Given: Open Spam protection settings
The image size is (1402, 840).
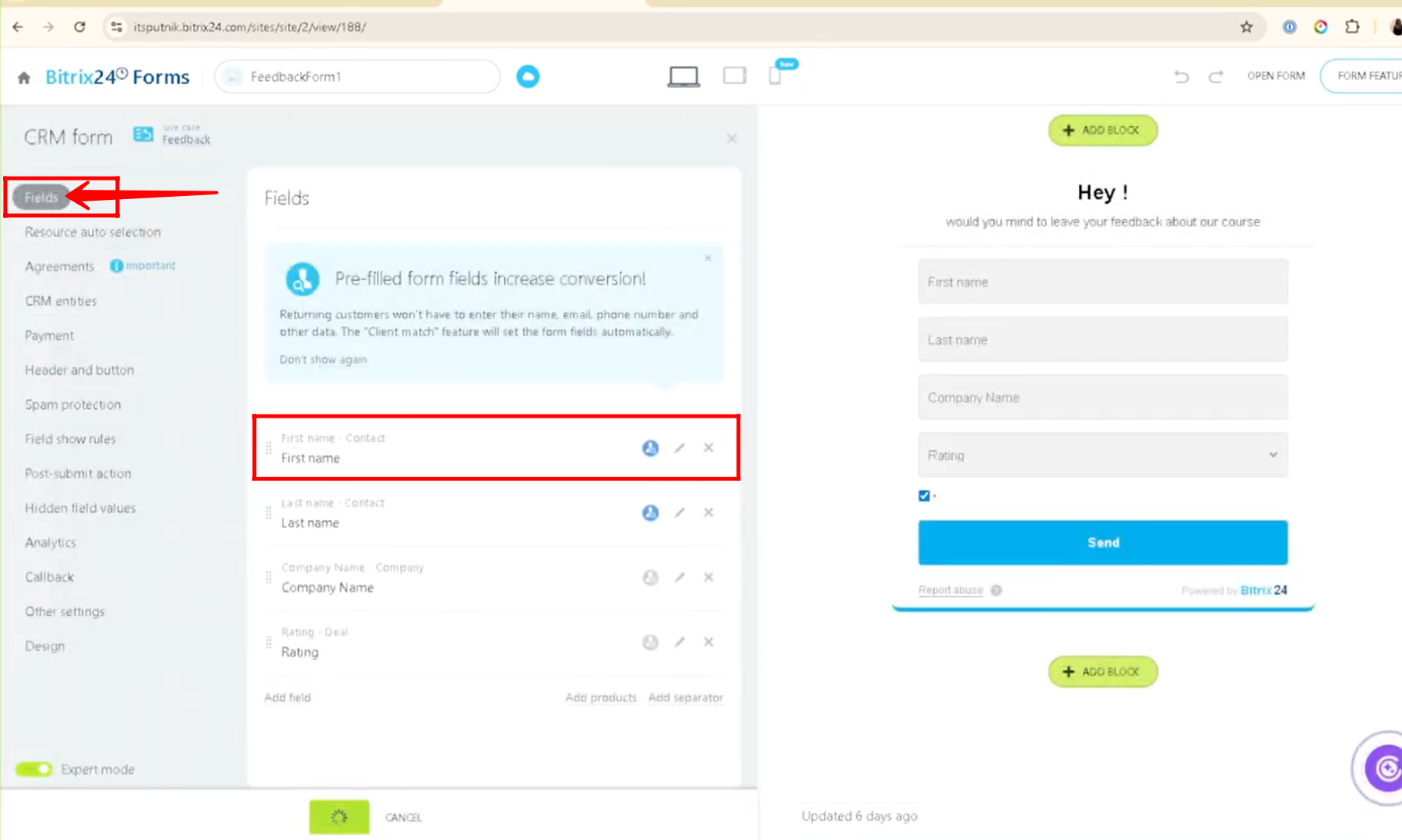Looking at the screenshot, I should 73,404.
